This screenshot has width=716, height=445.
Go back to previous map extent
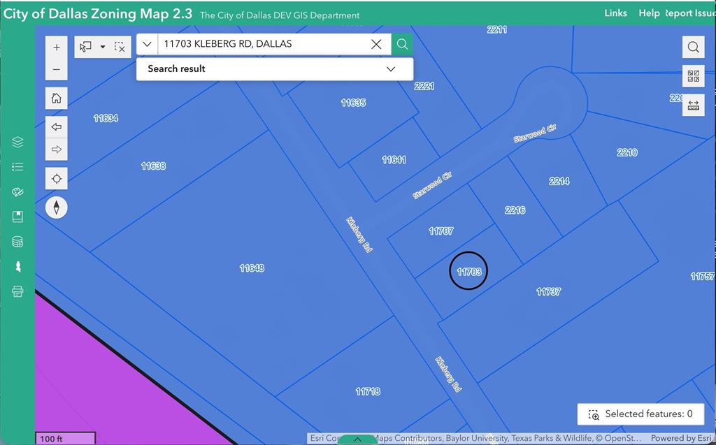click(x=57, y=127)
